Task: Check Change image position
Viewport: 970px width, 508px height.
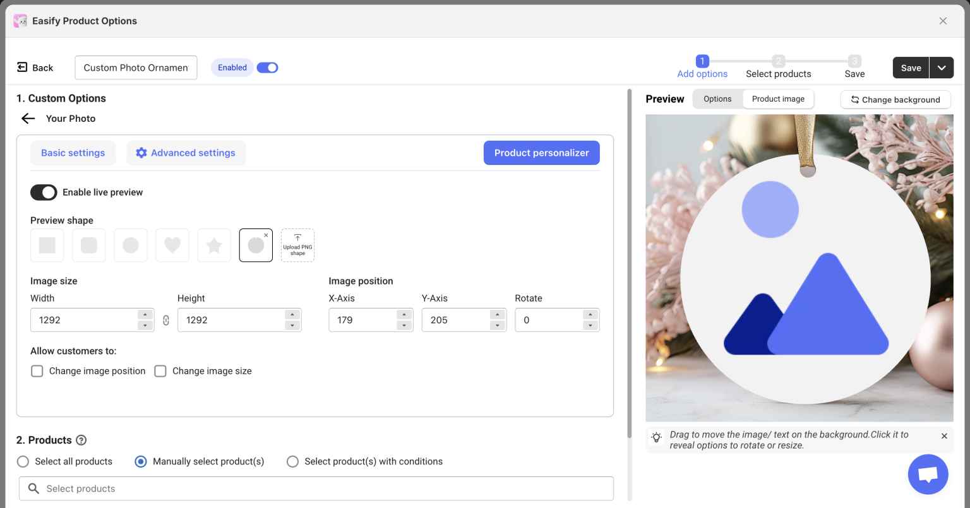Action: (x=37, y=371)
